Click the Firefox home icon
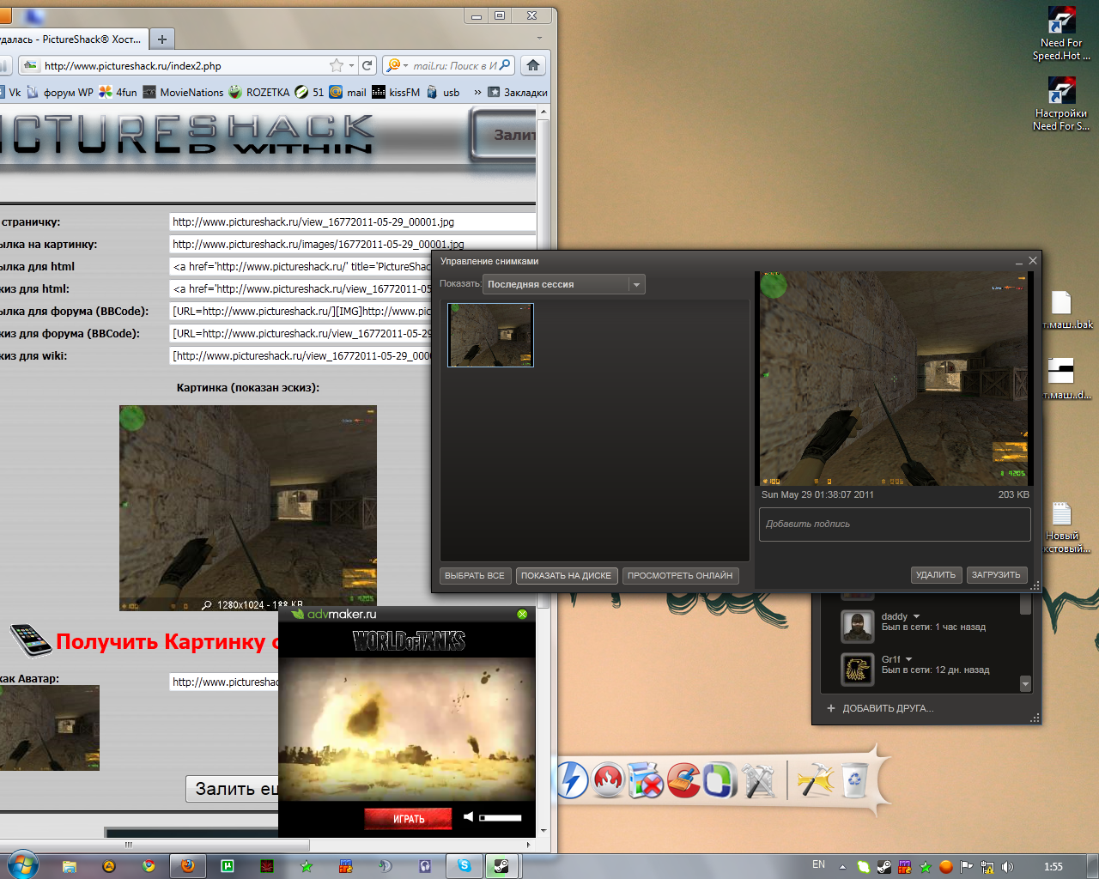1099x879 pixels. coord(533,65)
